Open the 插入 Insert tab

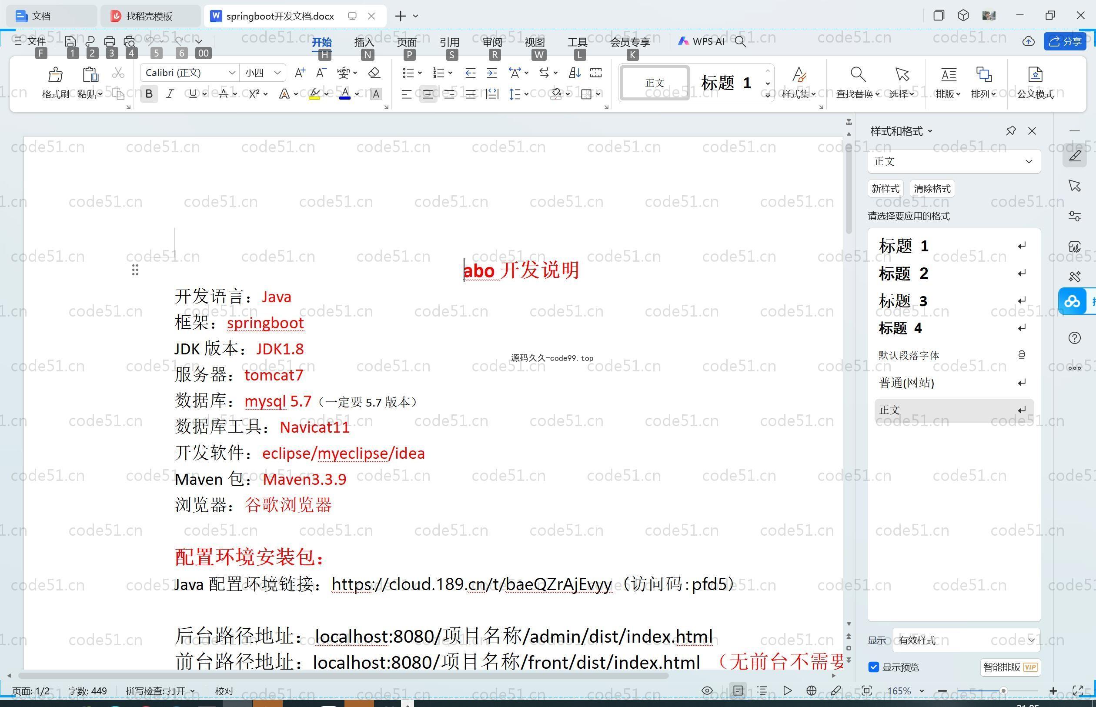364,42
